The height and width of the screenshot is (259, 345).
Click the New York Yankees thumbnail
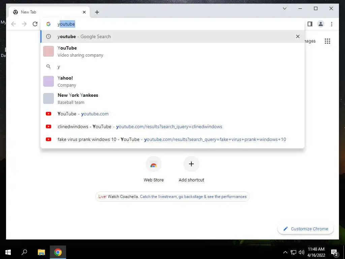point(49,98)
